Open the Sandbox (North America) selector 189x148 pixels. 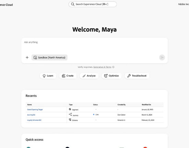49,58
